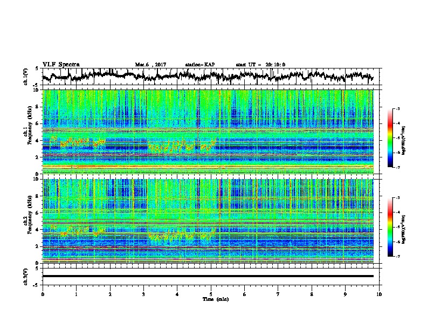Click the "Time (min)" axis label
Screen dimensions: 427x330
point(216,299)
